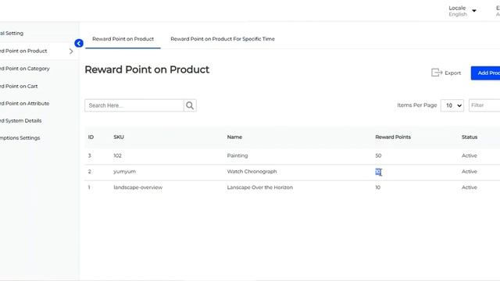This screenshot has width=500, height=281.
Task: Sort by Name column header
Action: click(234, 137)
